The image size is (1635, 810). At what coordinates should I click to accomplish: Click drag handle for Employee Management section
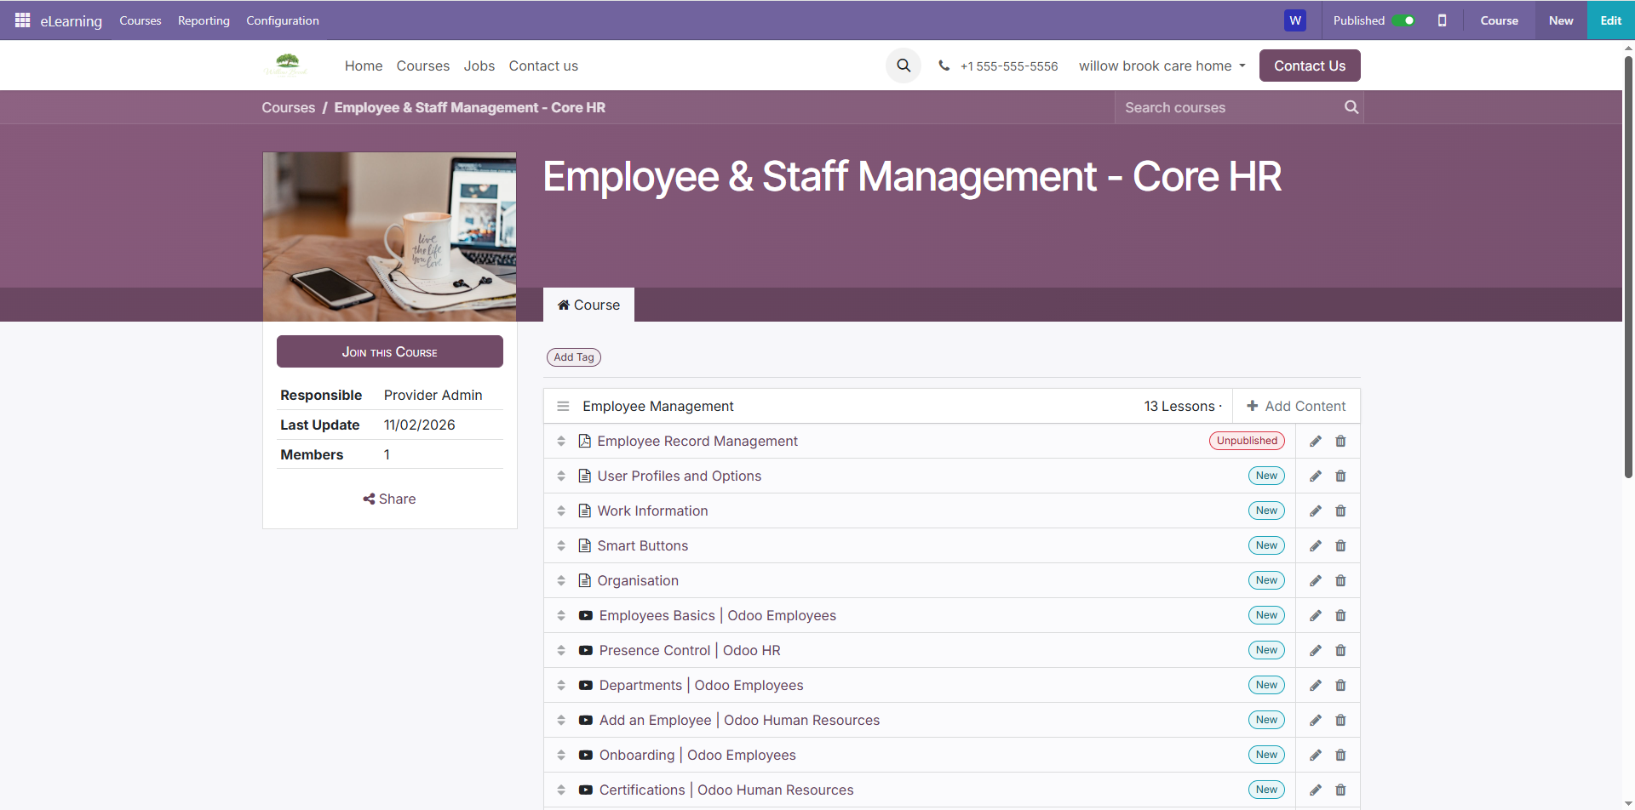click(563, 407)
